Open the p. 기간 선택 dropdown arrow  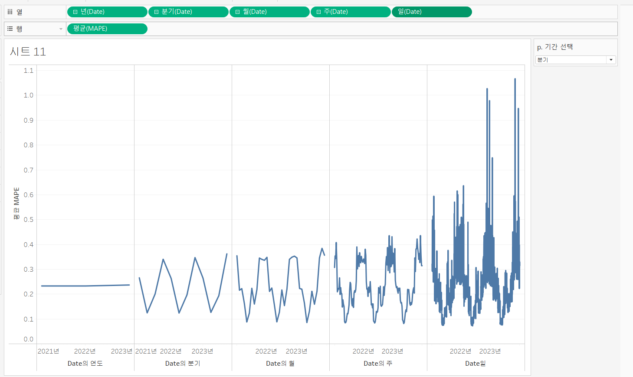pos(611,60)
